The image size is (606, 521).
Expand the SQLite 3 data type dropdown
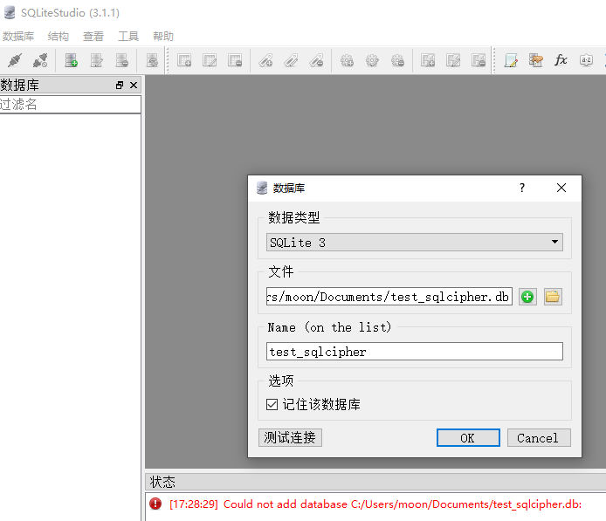(415, 242)
